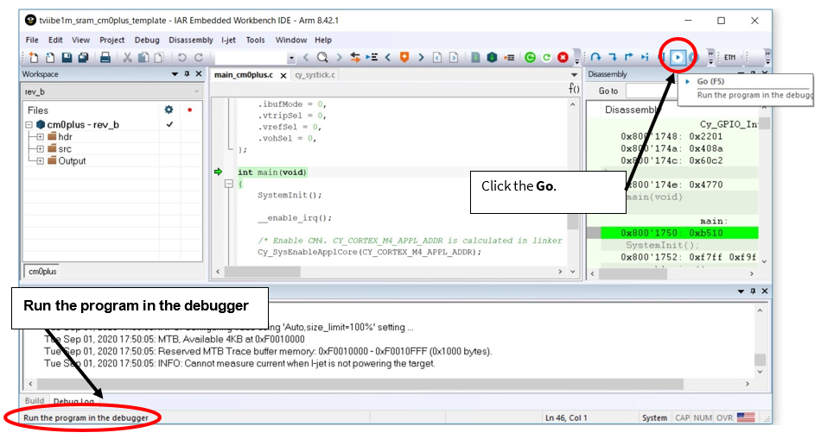821x445 pixels.
Task: Click the Make hexagon icon
Action: [x=492, y=58]
